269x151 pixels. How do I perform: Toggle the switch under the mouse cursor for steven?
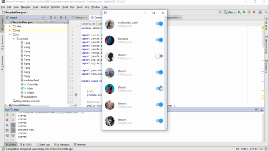pyautogui.click(x=159, y=89)
